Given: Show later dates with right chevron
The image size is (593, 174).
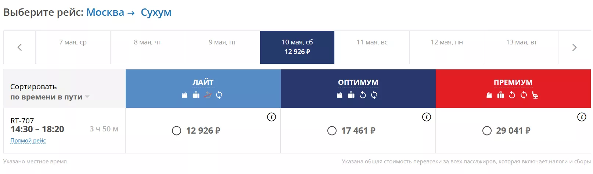Looking at the screenshot, I should pyautogui.click(x=574, y=47).
